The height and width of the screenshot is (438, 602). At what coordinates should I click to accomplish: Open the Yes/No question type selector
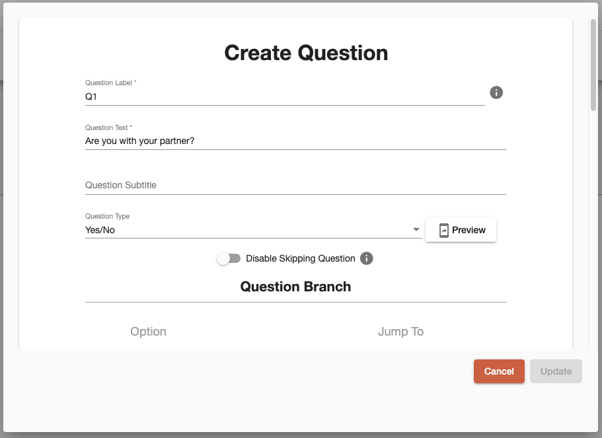[x=253, y=230]
